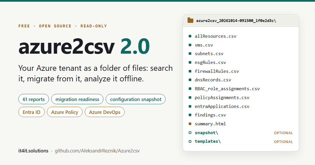
Task: Click brown bullet next to summary.html
Action: tap(190, 124)
